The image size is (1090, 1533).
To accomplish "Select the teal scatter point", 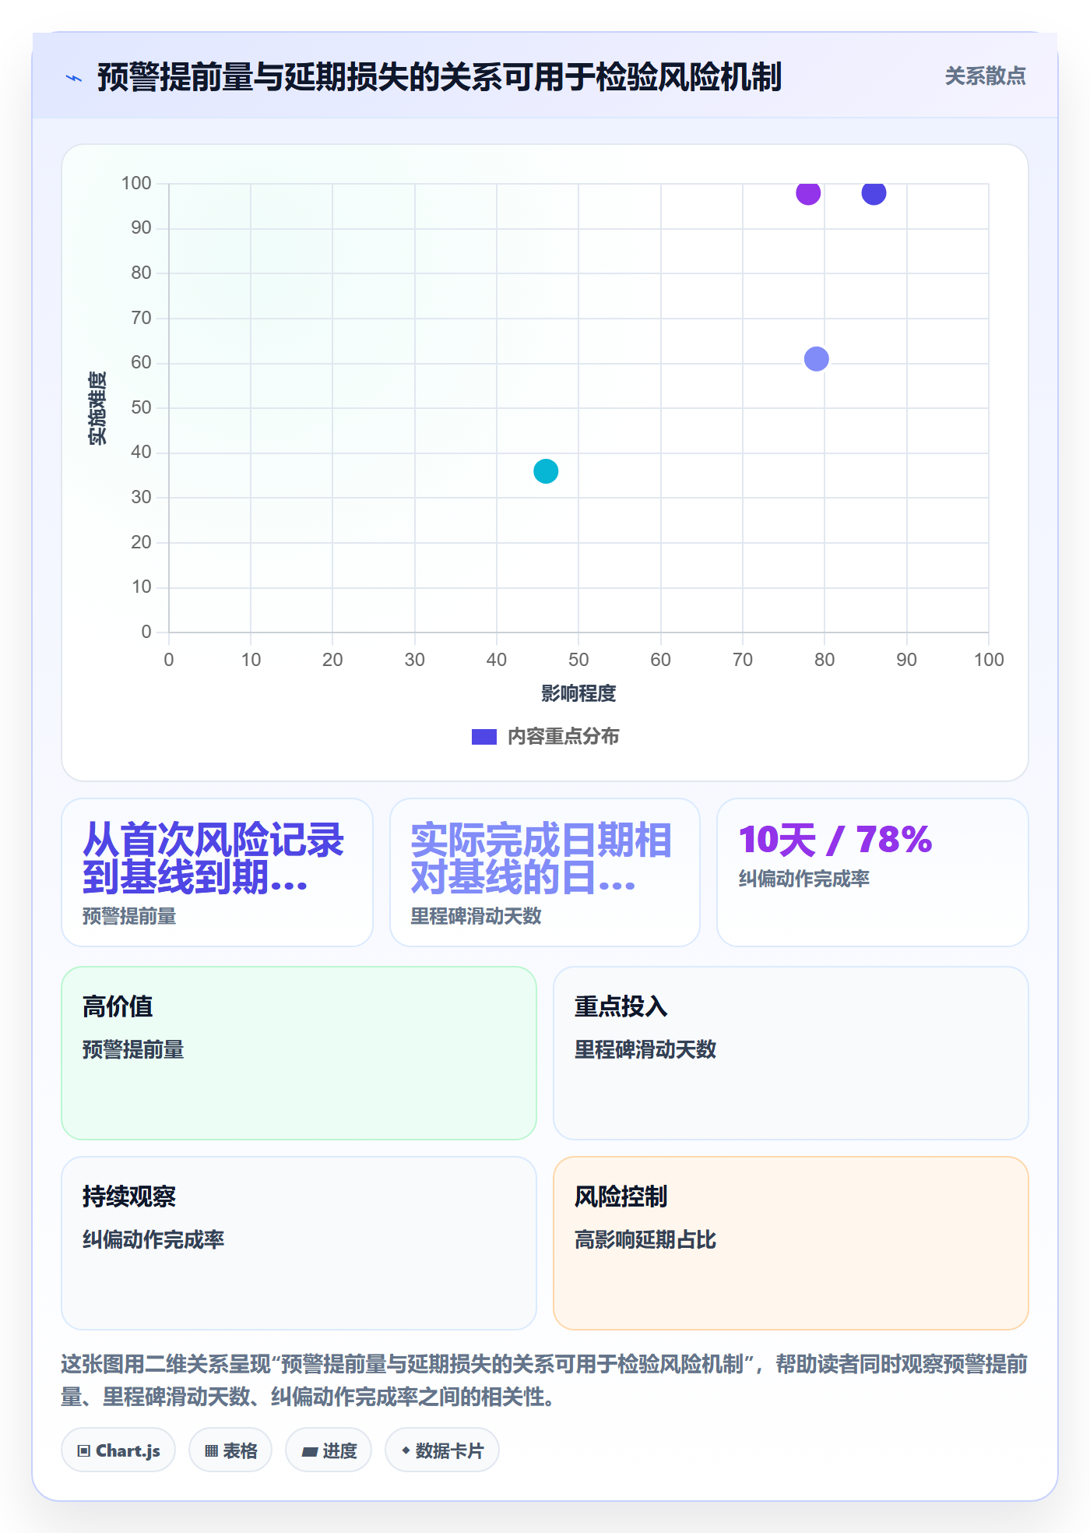I will (546, 471).
